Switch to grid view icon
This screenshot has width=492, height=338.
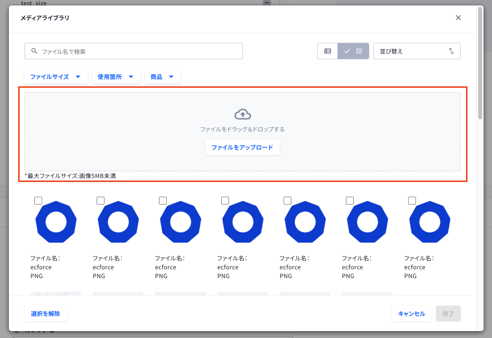point(359,51)
